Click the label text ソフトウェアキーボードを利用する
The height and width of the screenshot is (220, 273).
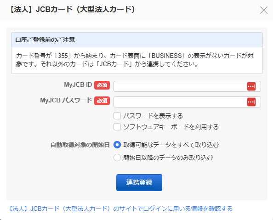[x=171, y=127]
